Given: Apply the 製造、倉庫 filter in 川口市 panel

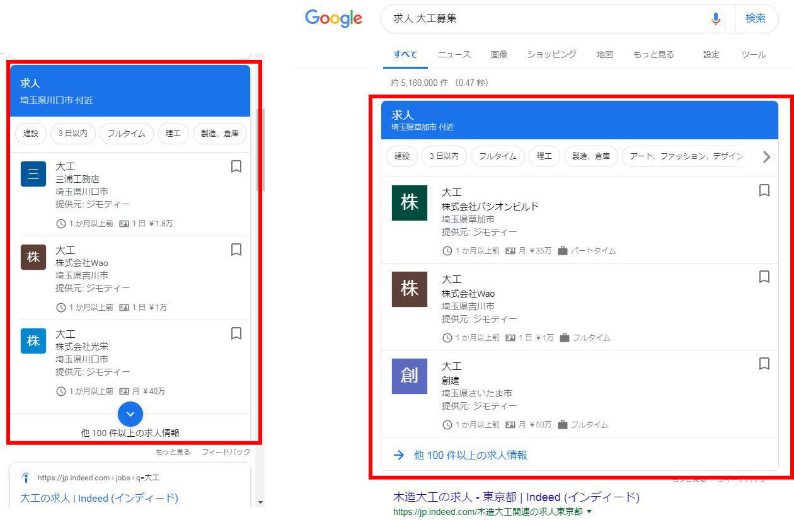Looking at the screenshot, I should coord(220,134).
